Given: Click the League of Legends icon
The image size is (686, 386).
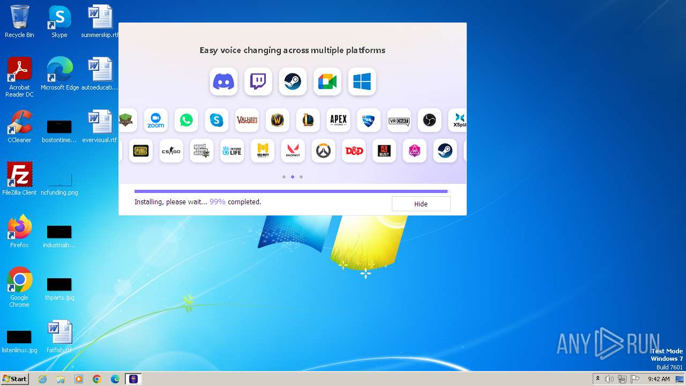Looking at the screenshot, I should 308,120.
